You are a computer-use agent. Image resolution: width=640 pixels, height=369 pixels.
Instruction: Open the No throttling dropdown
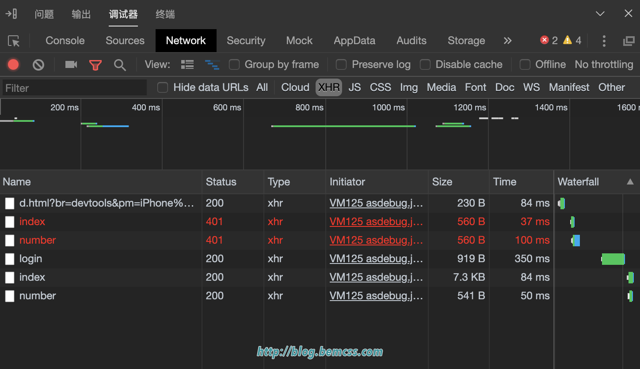(604, 64)
